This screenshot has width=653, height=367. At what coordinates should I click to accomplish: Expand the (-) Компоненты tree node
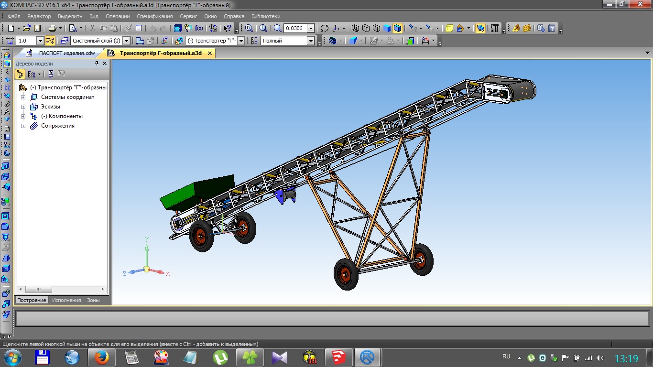23,116
